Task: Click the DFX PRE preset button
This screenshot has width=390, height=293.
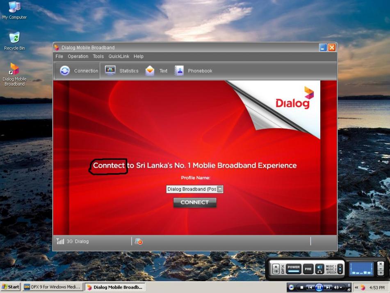Action: pyautogui.click(x=308, y=269)
